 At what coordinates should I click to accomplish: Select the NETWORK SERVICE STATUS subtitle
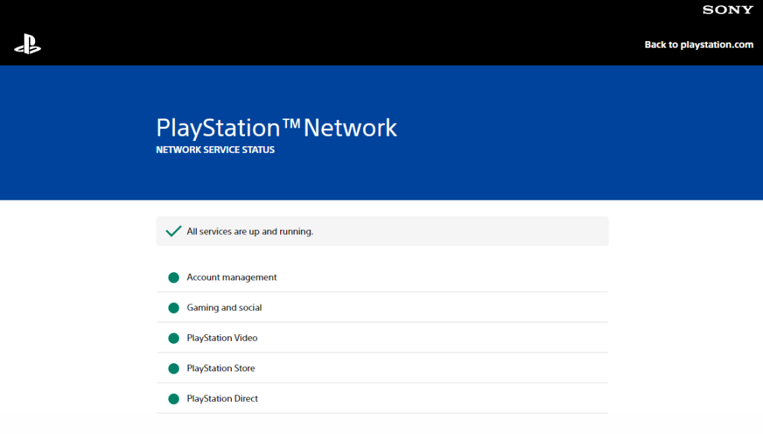215,150
